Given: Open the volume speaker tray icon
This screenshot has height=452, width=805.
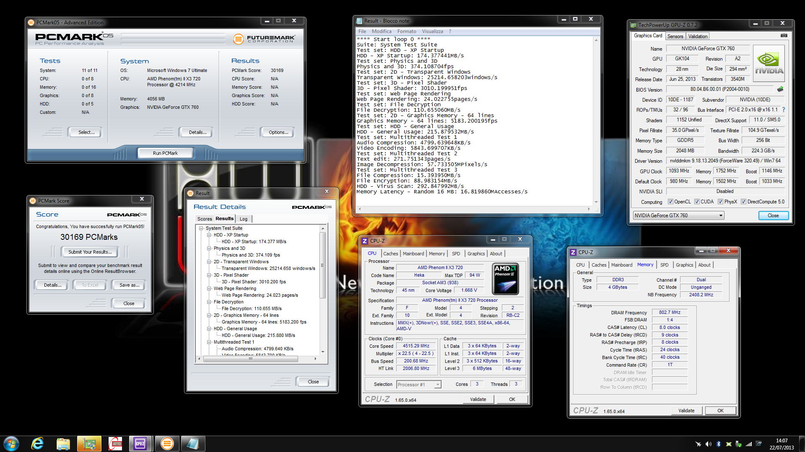Looking at the screenshot, I should pos(708,444).
